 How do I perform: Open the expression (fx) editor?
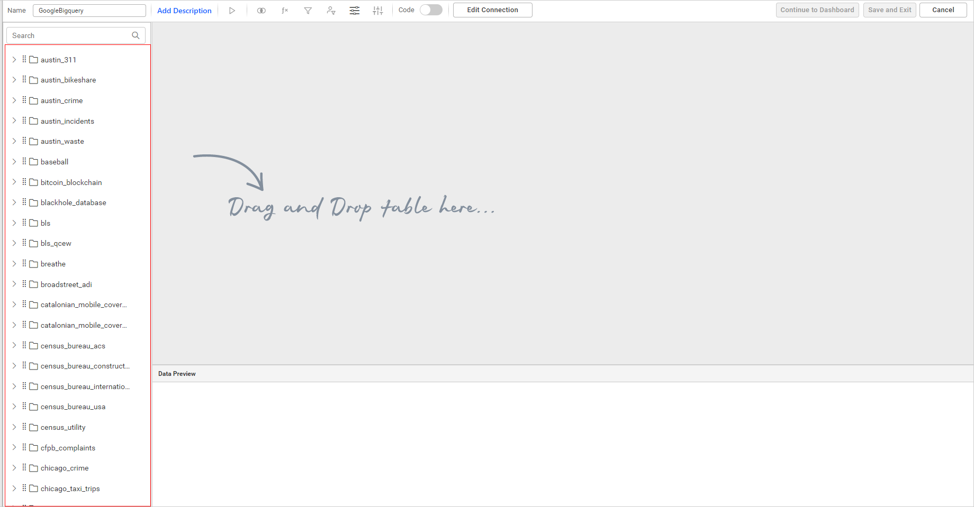284,11
